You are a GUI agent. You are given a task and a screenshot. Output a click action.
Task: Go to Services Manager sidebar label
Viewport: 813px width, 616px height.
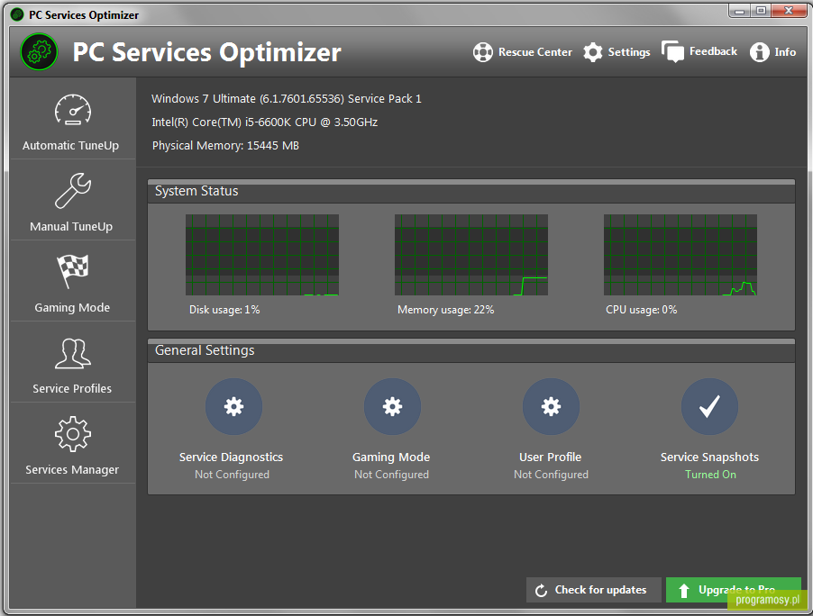tap(72, 469)
